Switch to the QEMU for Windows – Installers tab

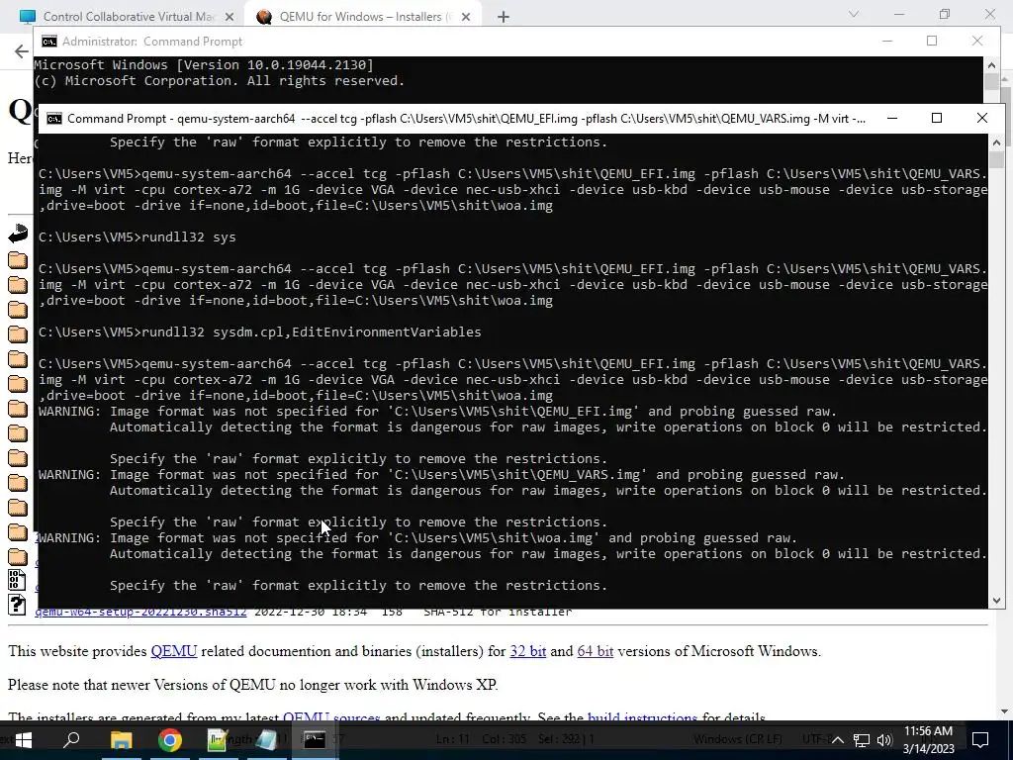tap(363, 17)
